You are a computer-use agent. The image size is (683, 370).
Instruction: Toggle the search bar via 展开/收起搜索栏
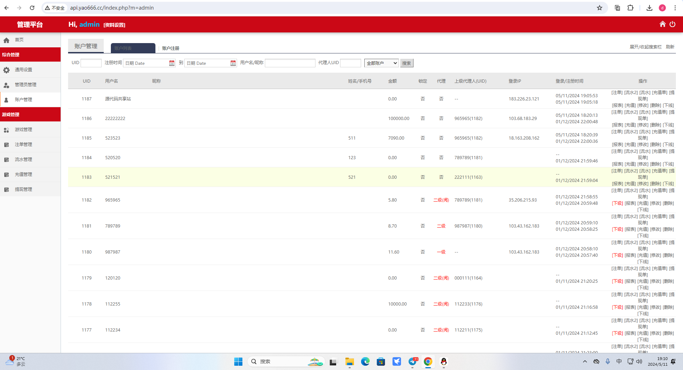coord(645,47)
